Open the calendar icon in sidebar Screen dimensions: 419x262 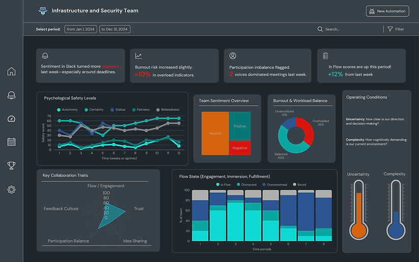(11, 142)
